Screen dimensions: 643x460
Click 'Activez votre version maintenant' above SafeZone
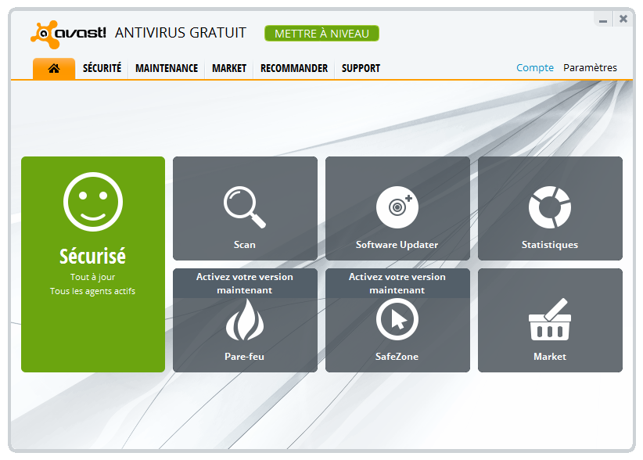(397, 283)
